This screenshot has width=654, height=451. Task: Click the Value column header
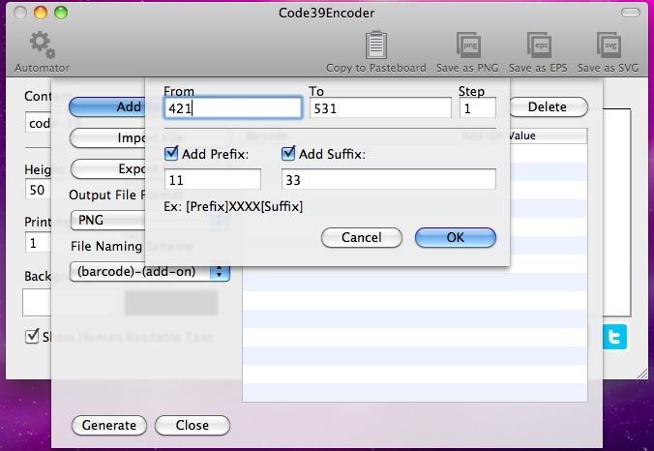coord(548,135)
